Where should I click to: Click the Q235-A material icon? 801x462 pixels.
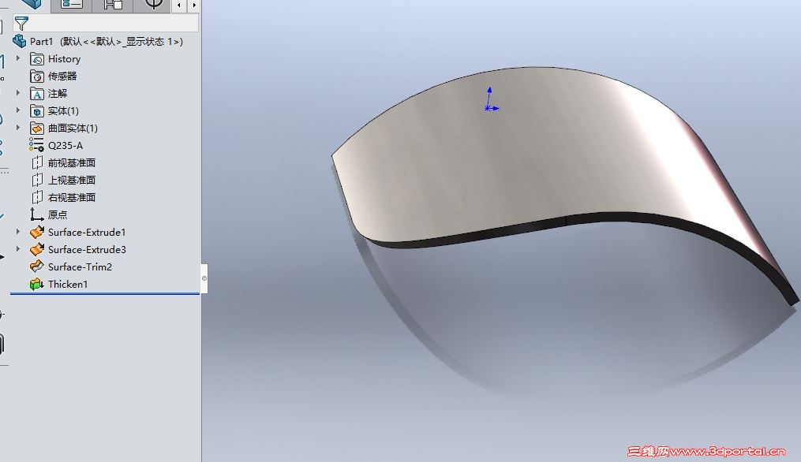point(37,145)
